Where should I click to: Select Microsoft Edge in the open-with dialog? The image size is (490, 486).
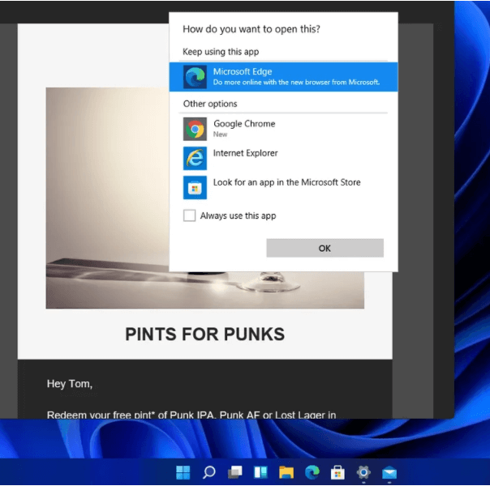[x=283, y=77]
